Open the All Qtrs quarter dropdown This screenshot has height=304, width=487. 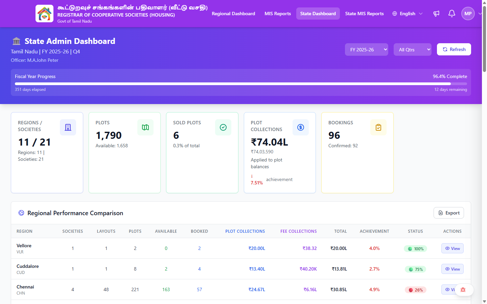pos(413,50)
